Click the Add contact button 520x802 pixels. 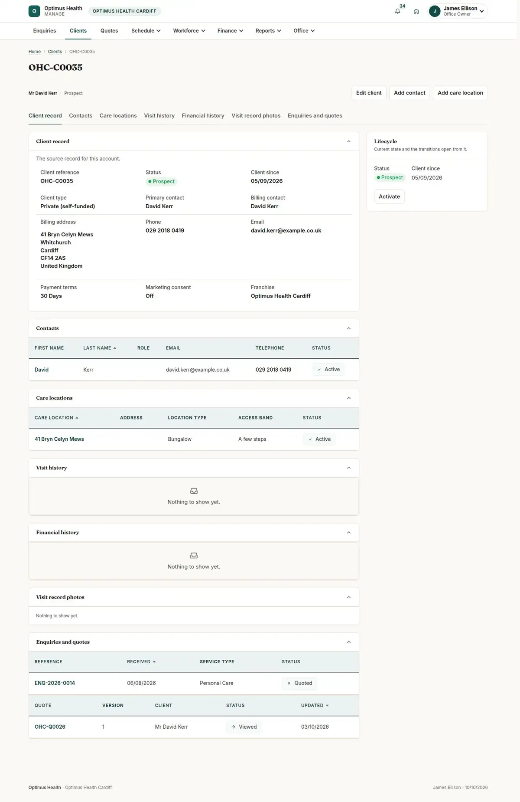409,93
